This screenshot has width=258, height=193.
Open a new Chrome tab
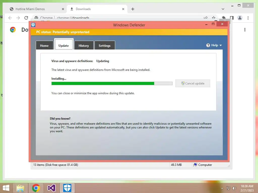[x=133, y=9]
